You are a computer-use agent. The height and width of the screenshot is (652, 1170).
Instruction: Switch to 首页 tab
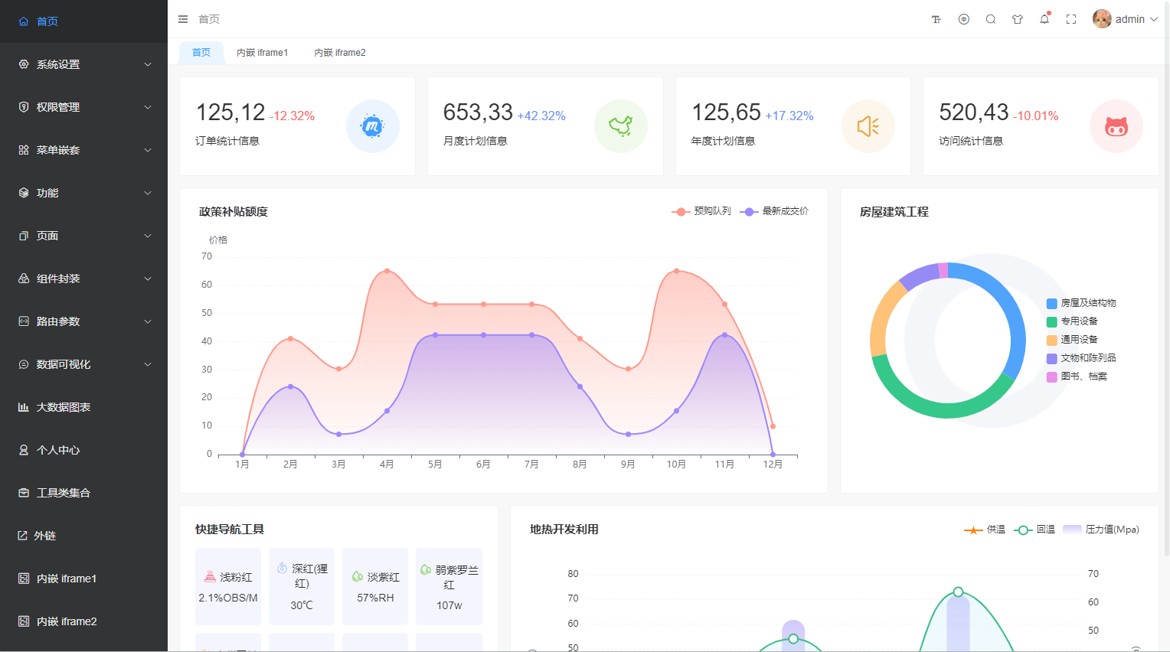(x=201, y=53)
